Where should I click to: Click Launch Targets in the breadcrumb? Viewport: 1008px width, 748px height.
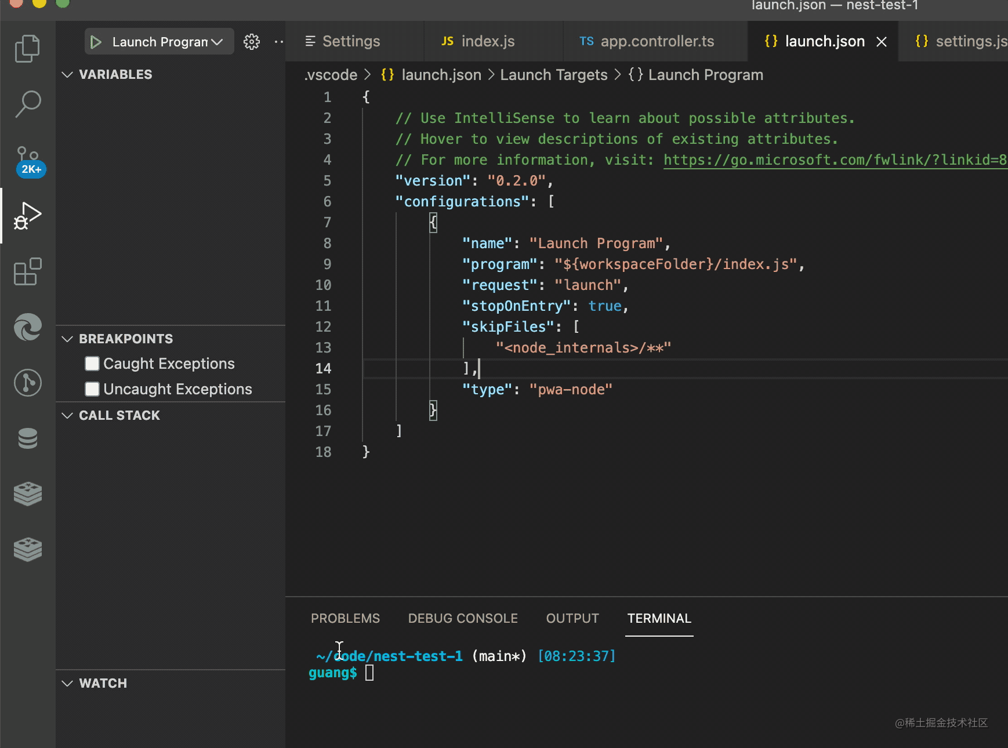click(x=553, y=75)
